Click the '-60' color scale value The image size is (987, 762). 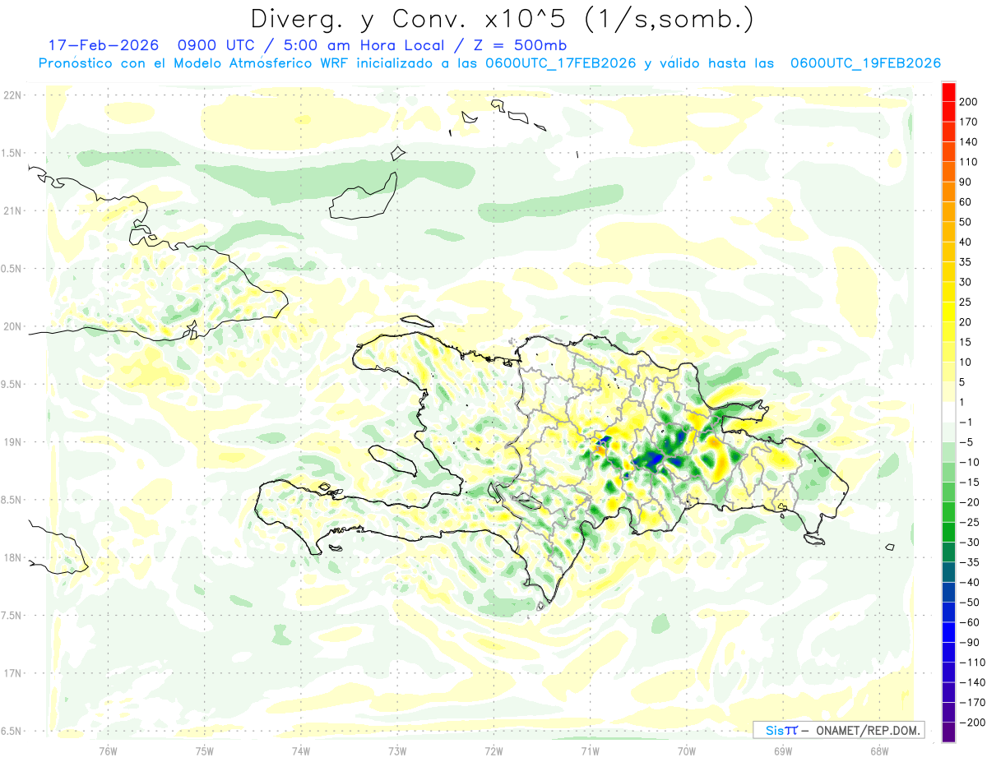[x=970, y=622]
